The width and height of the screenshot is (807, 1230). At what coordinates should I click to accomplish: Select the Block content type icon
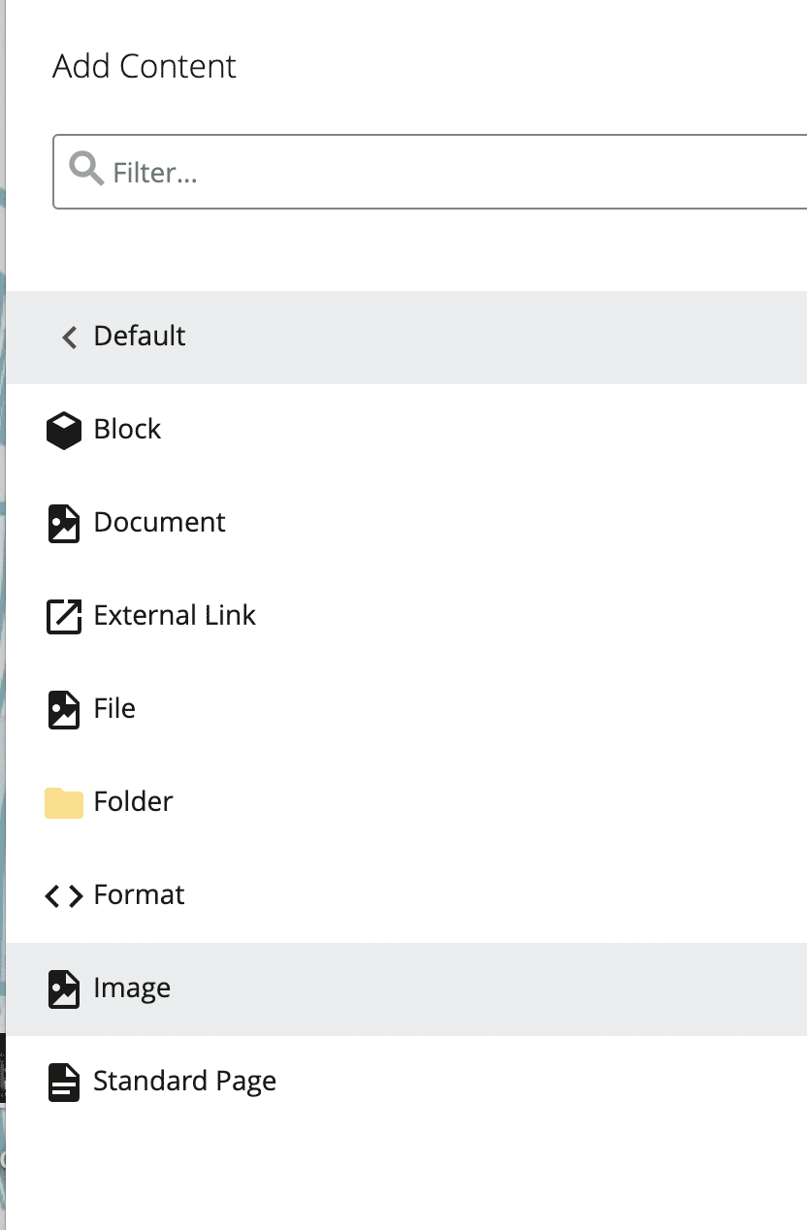tap(62, 430)
